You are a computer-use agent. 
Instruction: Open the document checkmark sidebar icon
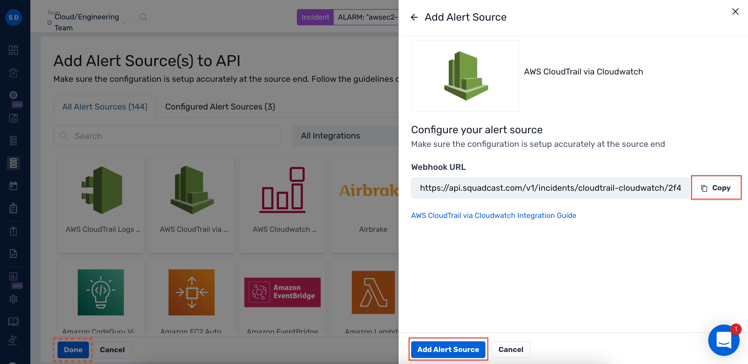13,253
